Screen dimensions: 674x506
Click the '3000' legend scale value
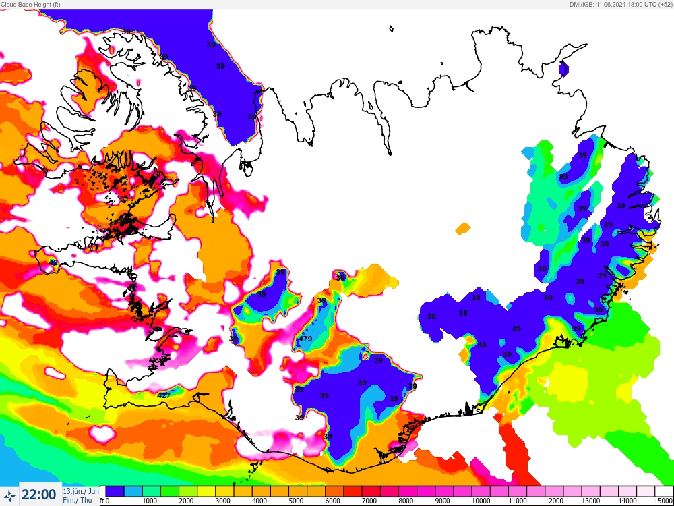(222, 501)
